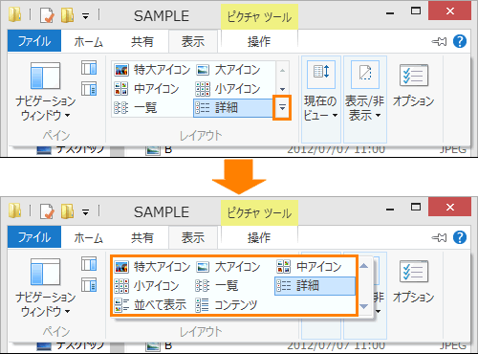The height and width of the screenshot is (354, 478).
Task: Switch to ホーム tab in lower window
Action: pos(89,237)
